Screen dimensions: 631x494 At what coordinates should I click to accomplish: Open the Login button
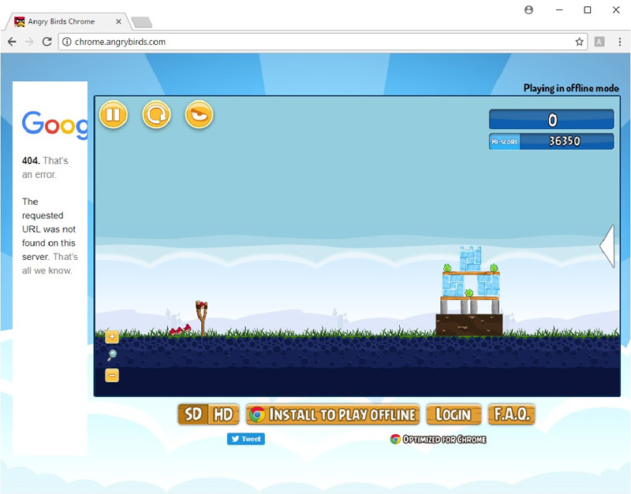[x=454, y=414]
